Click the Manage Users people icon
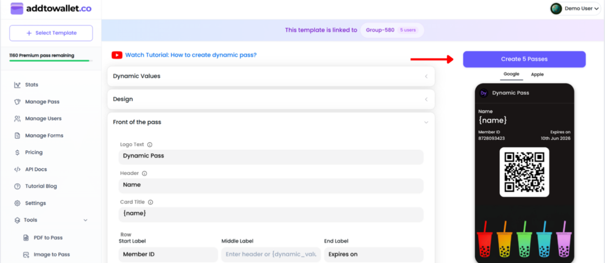This screenshot has height=263, width=605. click(x=18, y=119)
